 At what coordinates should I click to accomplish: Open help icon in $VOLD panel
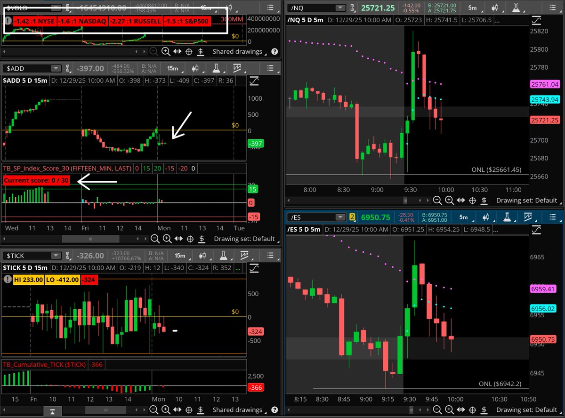click(x=274, y=52)
